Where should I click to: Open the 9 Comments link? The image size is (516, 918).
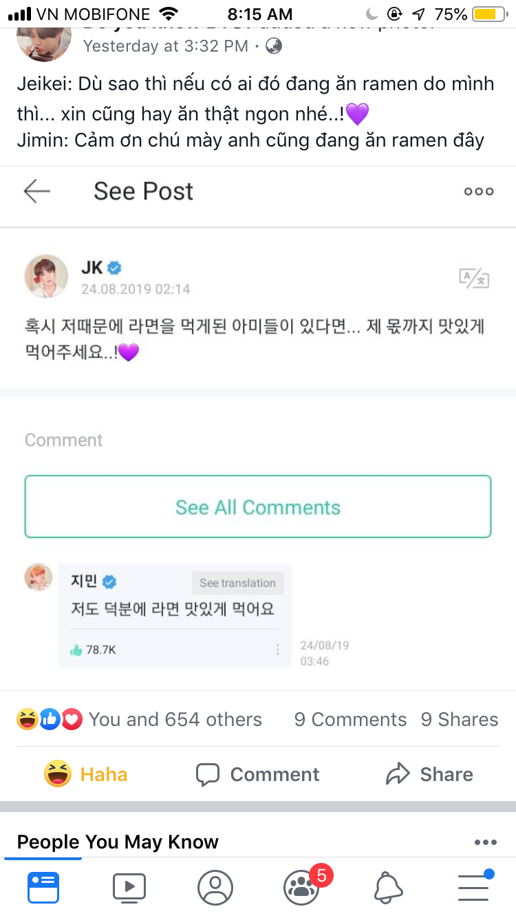click(x=350, y=720)
